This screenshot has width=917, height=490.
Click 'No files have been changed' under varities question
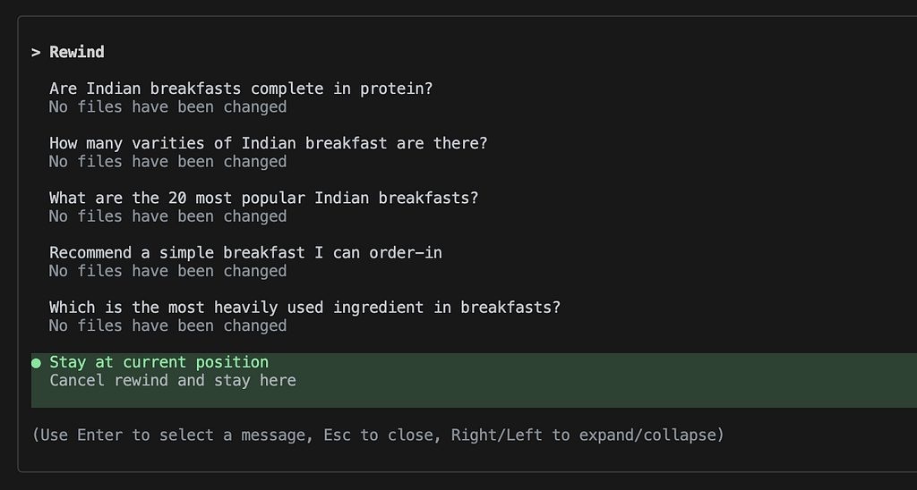167,162
